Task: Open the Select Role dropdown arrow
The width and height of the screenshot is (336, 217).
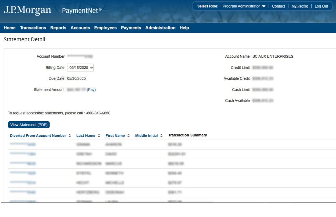Action: pos(264,6)
